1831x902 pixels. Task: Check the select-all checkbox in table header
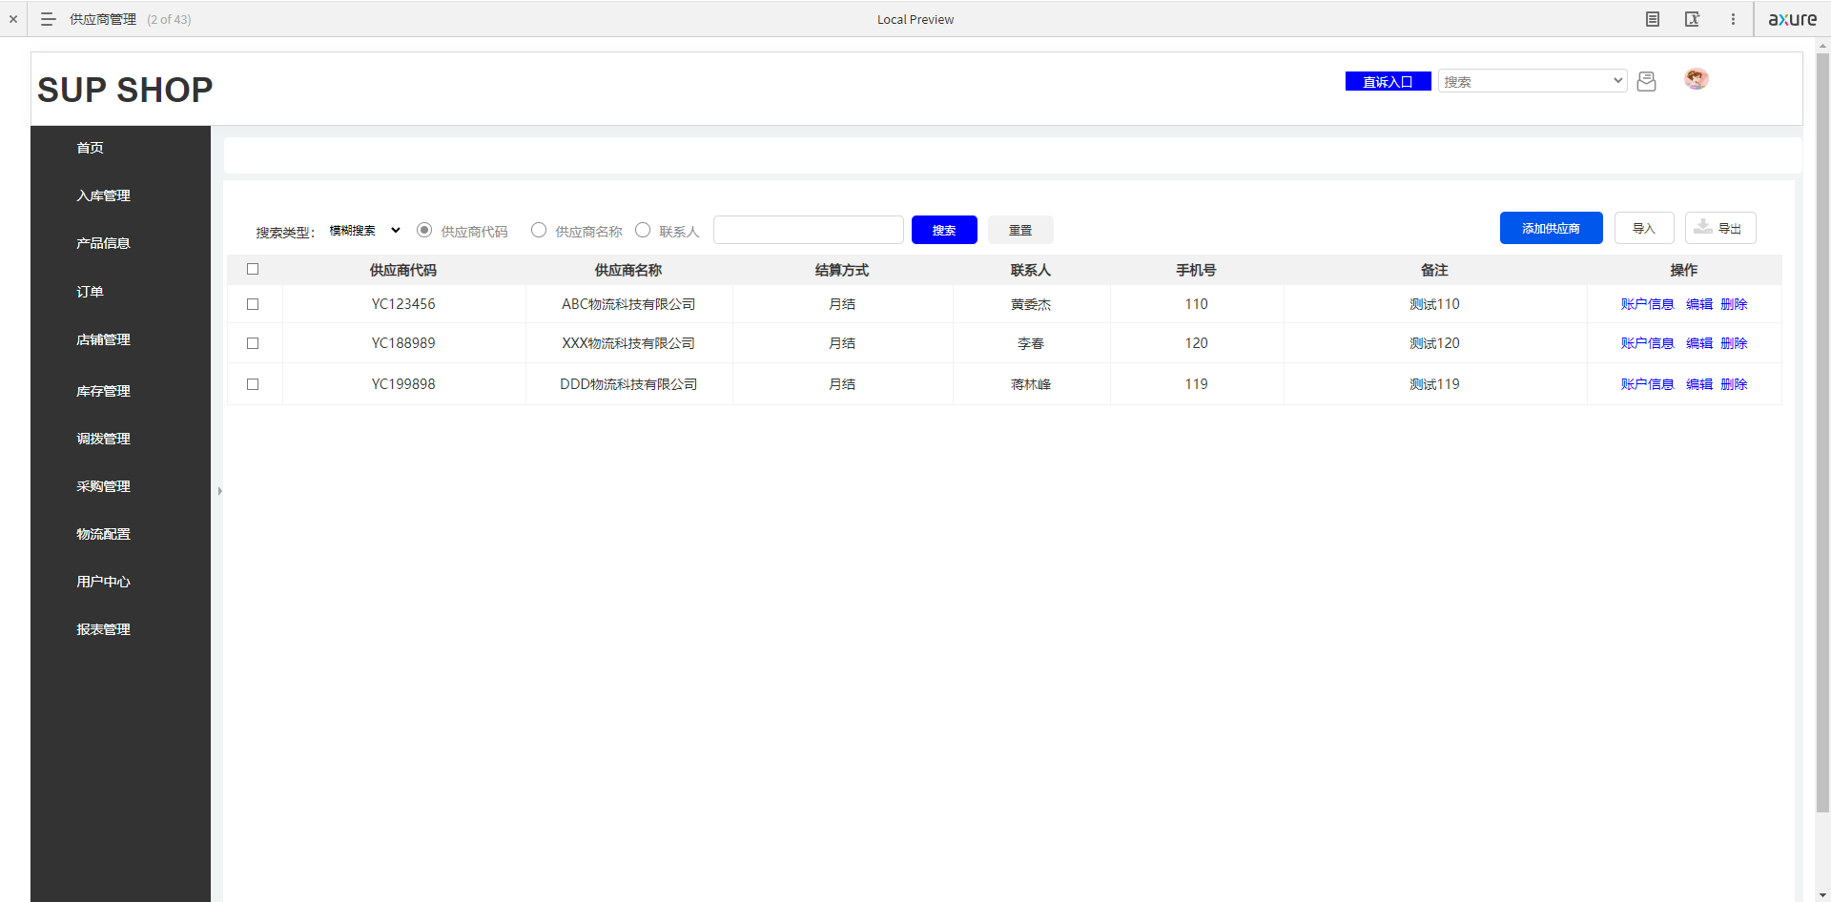(253, 269)
